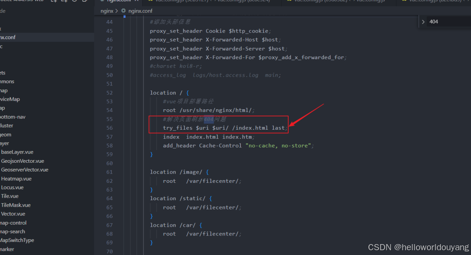Click the 'proxy_set_header Cookie $http_cookie' line

pyautogui.click(x=210, y=31)
